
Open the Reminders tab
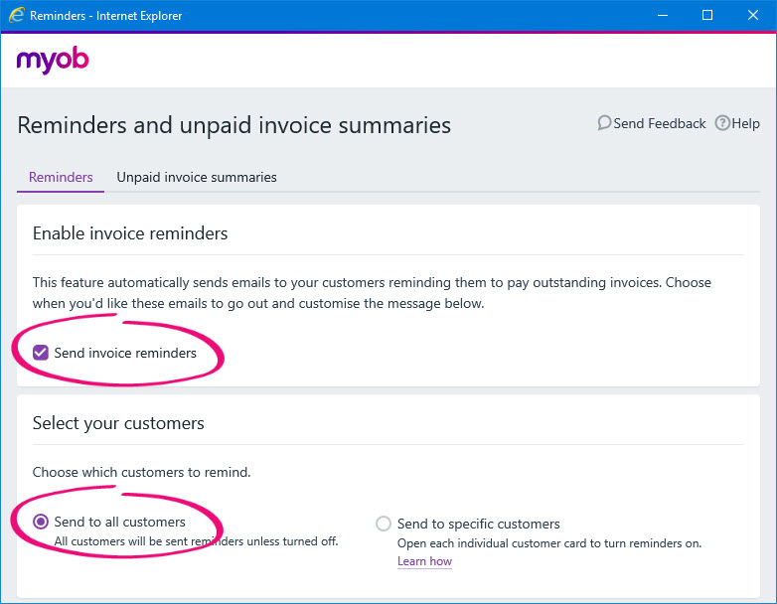pos(61,177)
